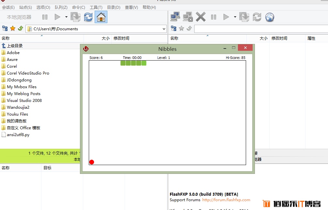Open remote favorites star icon
328x210 pixels.
click(181, 28)
